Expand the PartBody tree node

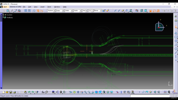3,17
